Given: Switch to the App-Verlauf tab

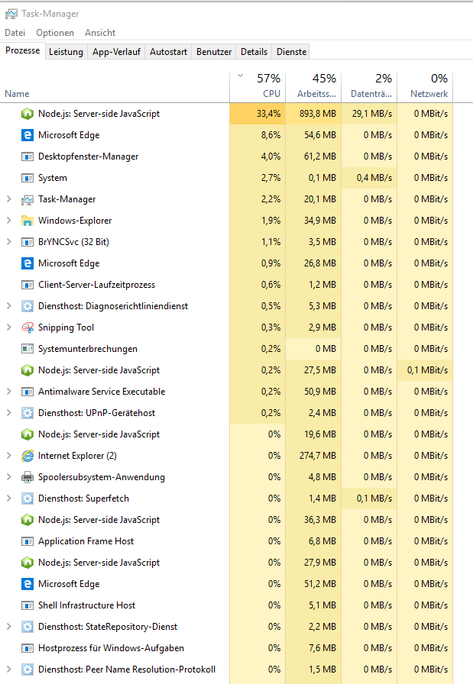Looking at the screenshot, I should pyautogui.click(x=116, y=52).
